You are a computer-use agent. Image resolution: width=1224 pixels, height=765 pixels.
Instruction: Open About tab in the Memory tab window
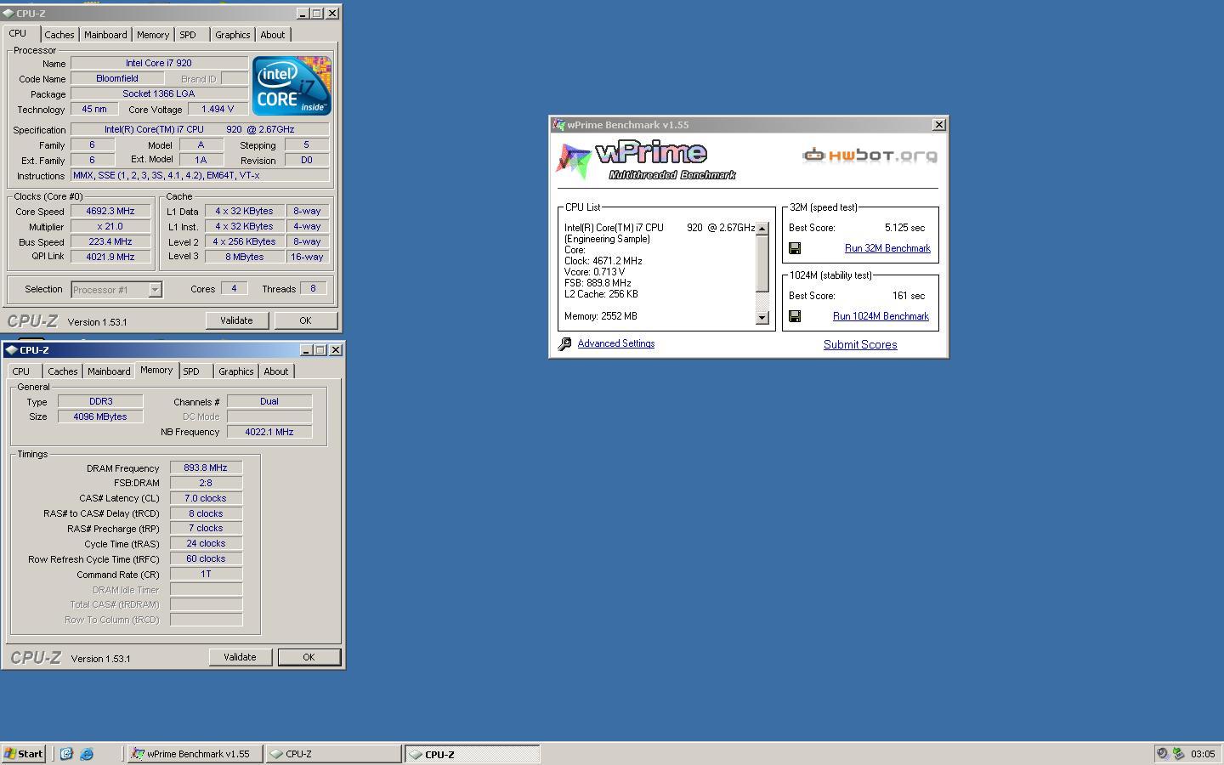275,371
